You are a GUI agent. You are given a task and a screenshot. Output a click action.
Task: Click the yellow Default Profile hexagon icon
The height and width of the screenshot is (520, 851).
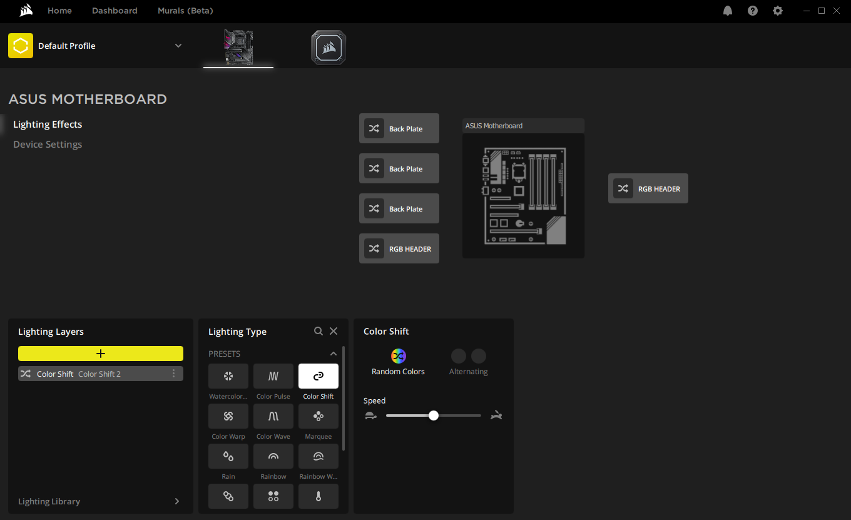pyautogui.click(x=21, y=46)
